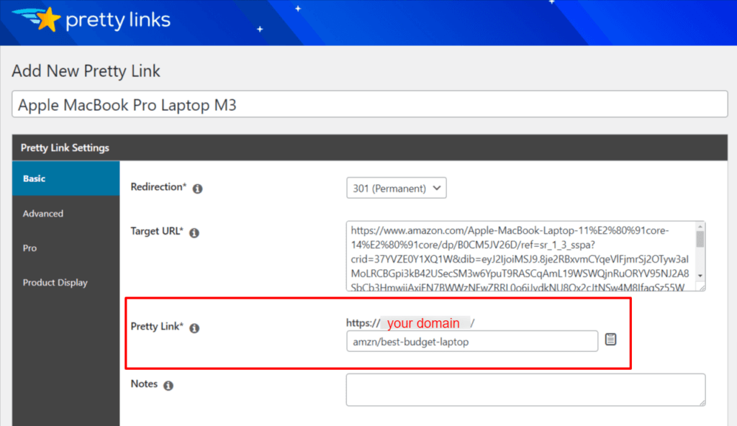Open the 301 (Permanent) redirection dropdown

click(x=397, y=188)
